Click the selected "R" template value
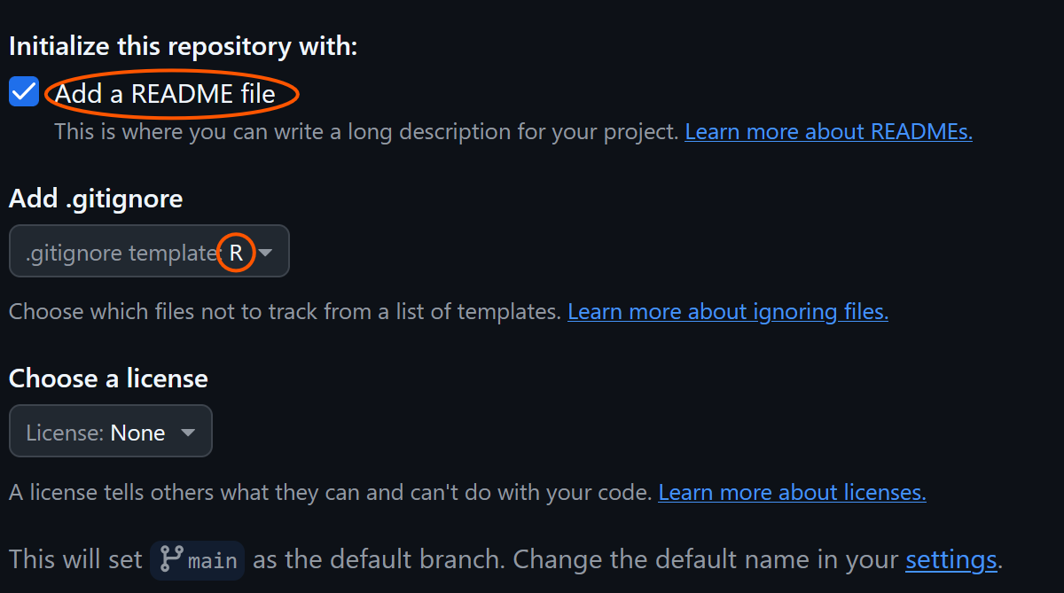 237,253
